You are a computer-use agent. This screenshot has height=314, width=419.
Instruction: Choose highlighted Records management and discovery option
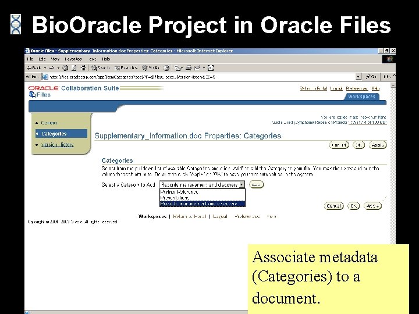pos(203,204)
